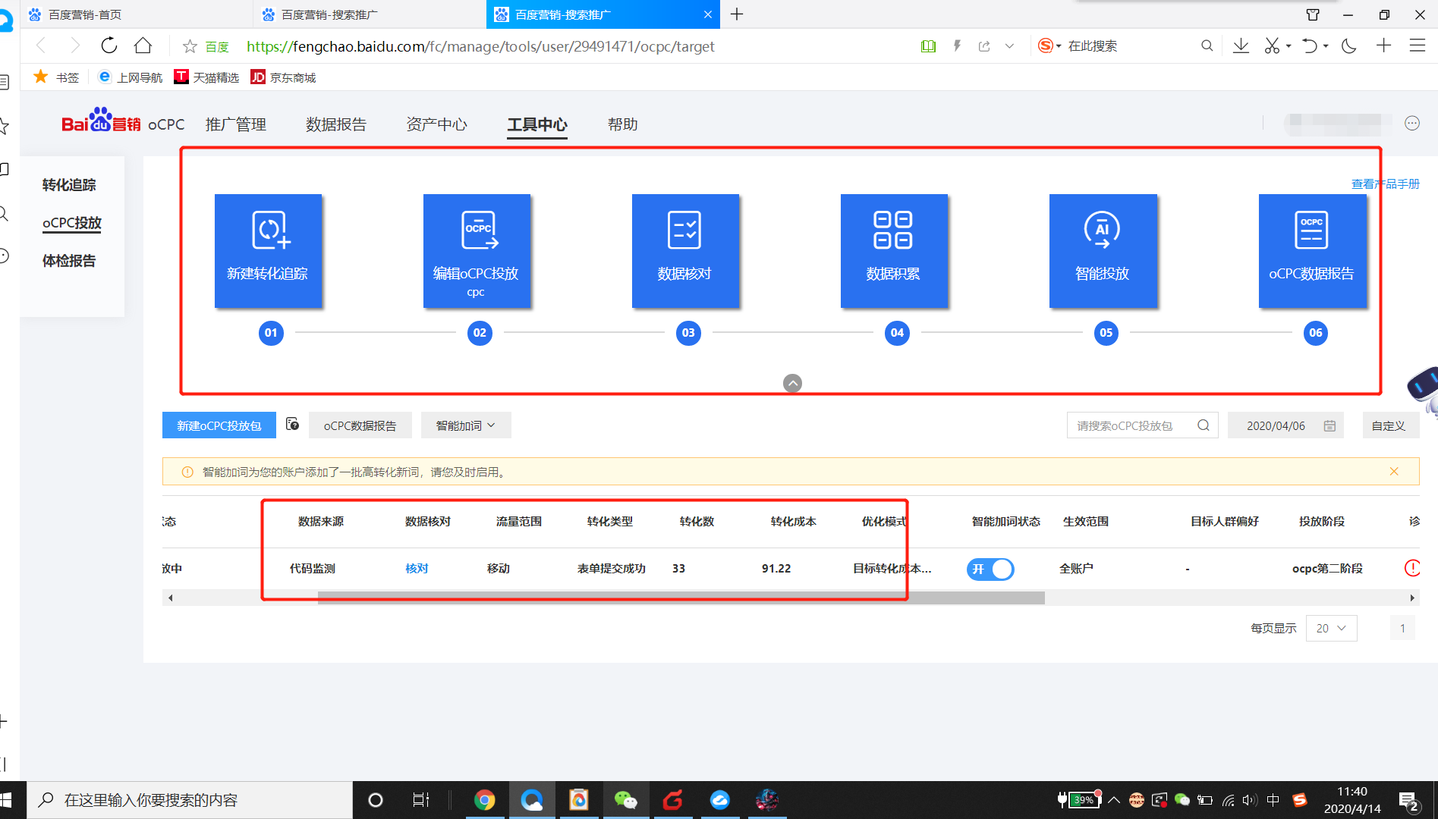Open WeChat from the Windows taskbar

pyautogui.click(x=625, y=800)
